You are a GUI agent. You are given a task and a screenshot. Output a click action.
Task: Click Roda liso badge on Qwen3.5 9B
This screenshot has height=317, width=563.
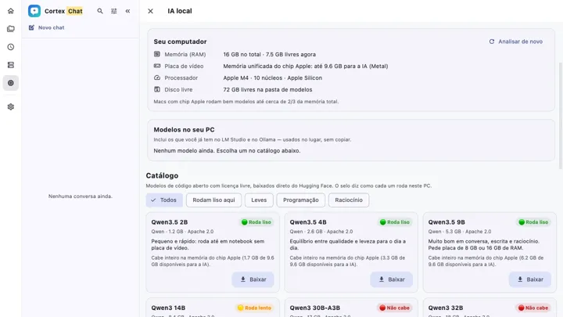[533, 222]
